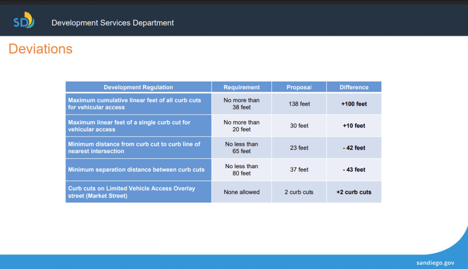468x269 pixels.
Task: Select the Difference column header
Action: point(354,87)
